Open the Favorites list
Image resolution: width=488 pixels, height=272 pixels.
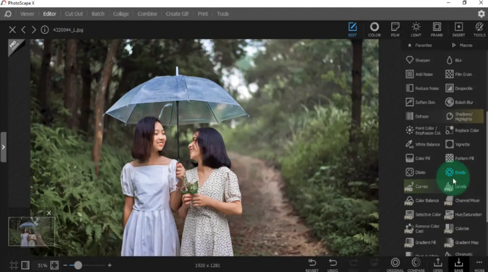click(x=420, y=45)
